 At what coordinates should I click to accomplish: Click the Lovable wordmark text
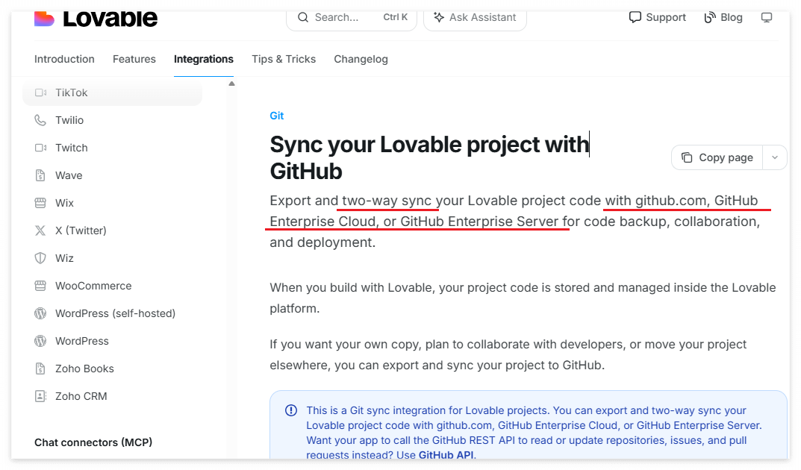(x=110, y=19)
